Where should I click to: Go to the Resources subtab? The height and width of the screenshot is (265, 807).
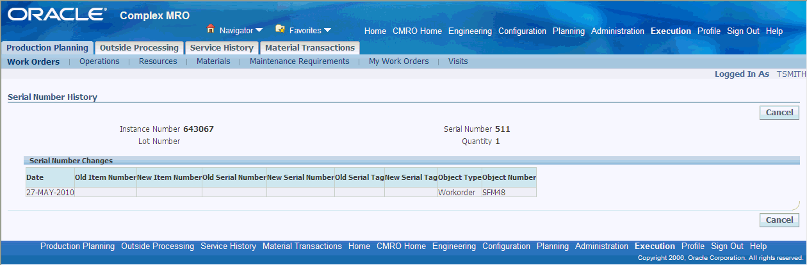point(158,61)
